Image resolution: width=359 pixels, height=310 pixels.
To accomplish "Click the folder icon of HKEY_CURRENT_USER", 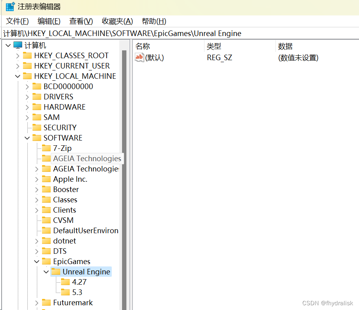I will pos(27,66).
